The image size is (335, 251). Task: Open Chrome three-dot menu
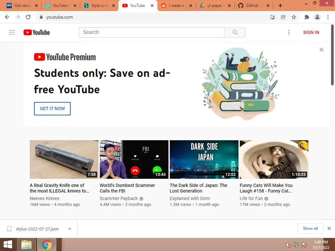pyautogui.click(x=328, y=17)
